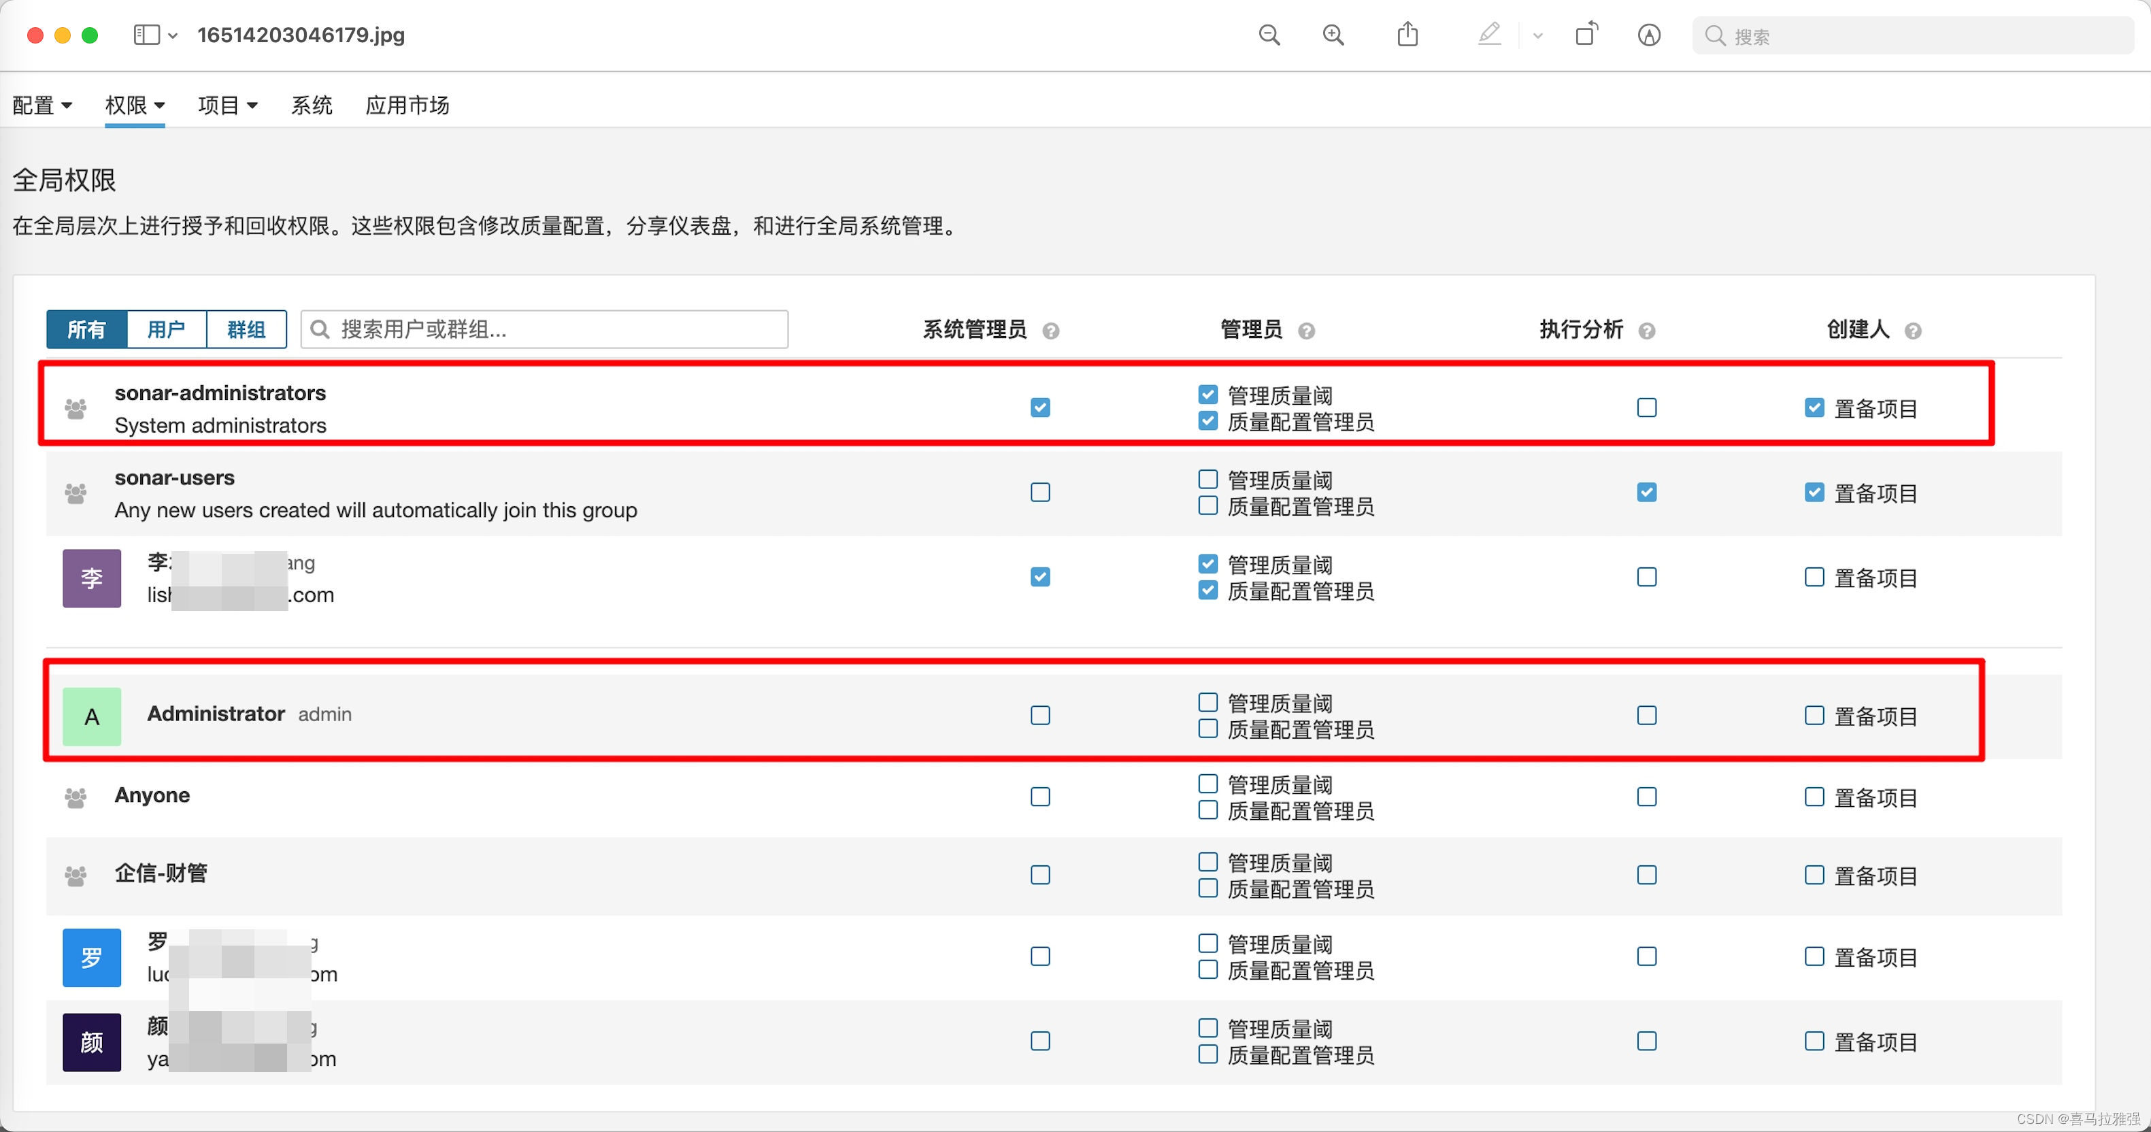Click the blue 罗 user avatar
The width and height of the screenshot is (2151, 1132).
92,958
